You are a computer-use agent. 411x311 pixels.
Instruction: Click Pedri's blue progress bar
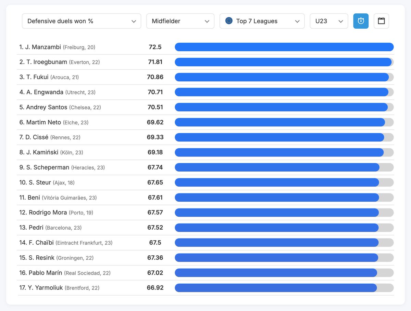[x=277, y=228]
